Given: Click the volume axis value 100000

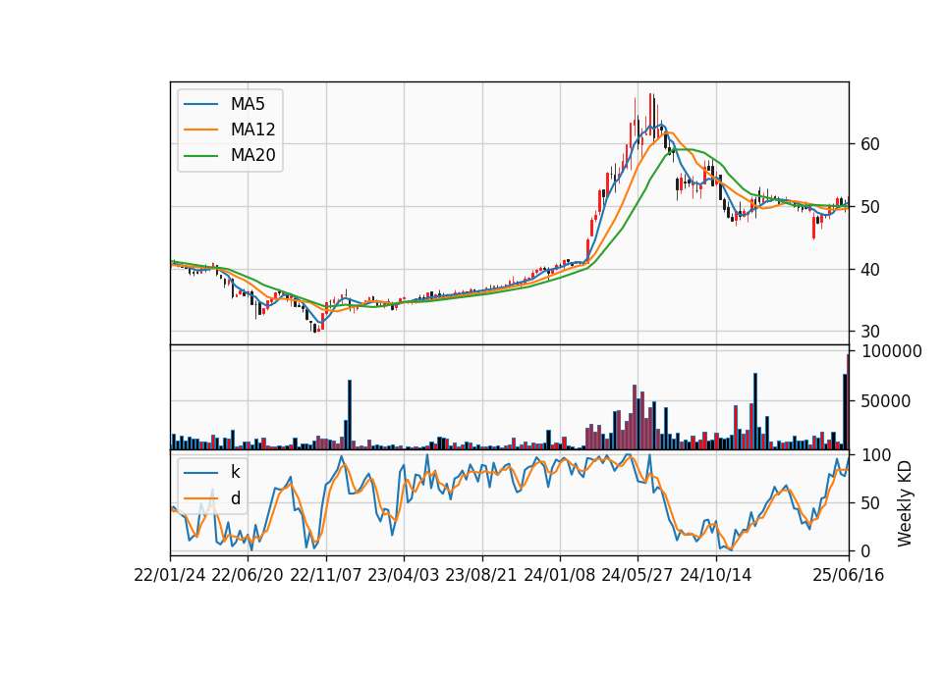Looking at the screenshot, I should point(891,351).
